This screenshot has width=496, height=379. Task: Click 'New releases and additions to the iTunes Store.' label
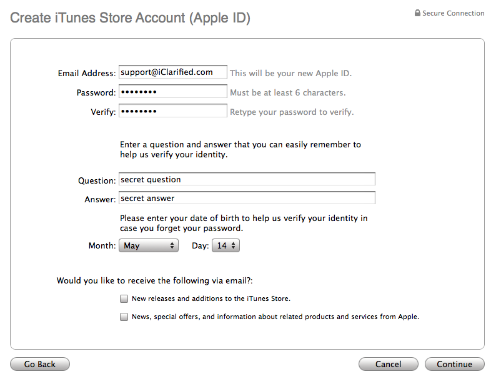[211, 298]
